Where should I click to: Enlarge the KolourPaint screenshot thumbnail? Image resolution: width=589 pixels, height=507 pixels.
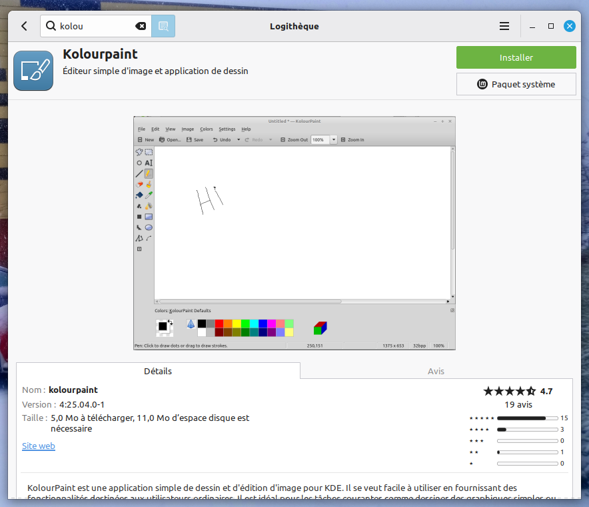(294, 233)
